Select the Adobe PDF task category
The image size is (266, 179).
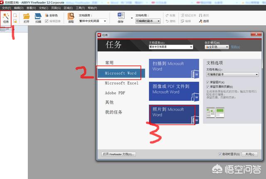click(115, 93)
